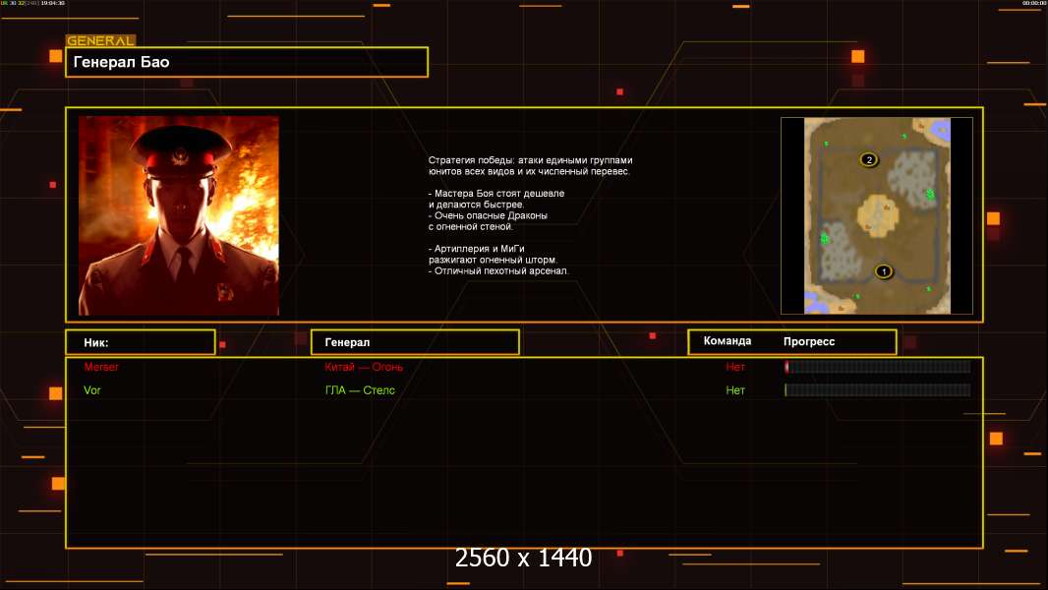
Task: Click Merser's loading progress bar
Action: [x=878, y=366]
